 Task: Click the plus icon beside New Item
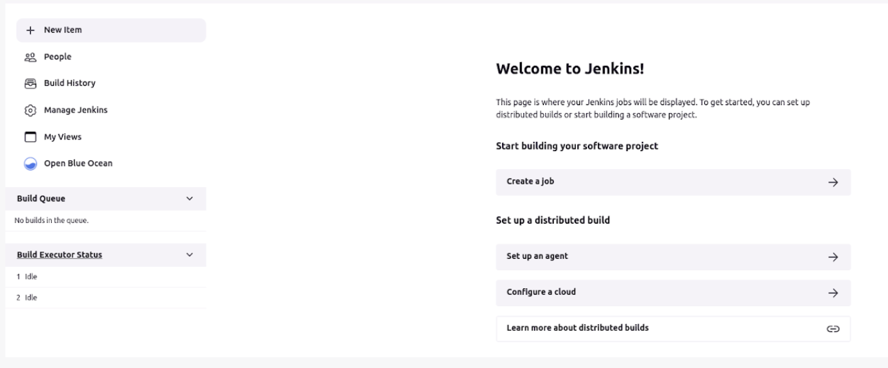coord(30,31)
